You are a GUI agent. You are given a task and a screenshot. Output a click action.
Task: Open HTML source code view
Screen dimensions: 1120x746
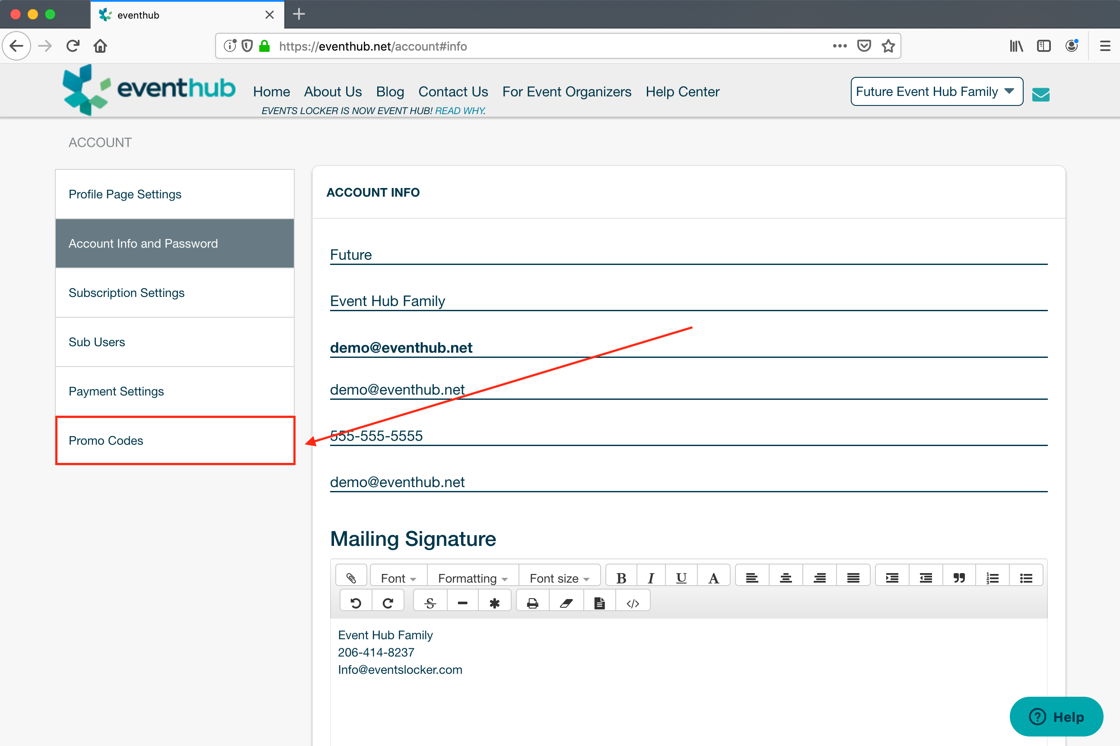click(633, 603)
